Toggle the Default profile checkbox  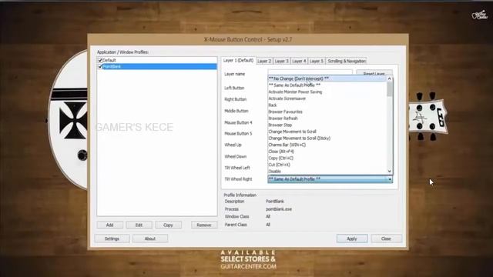100,60
